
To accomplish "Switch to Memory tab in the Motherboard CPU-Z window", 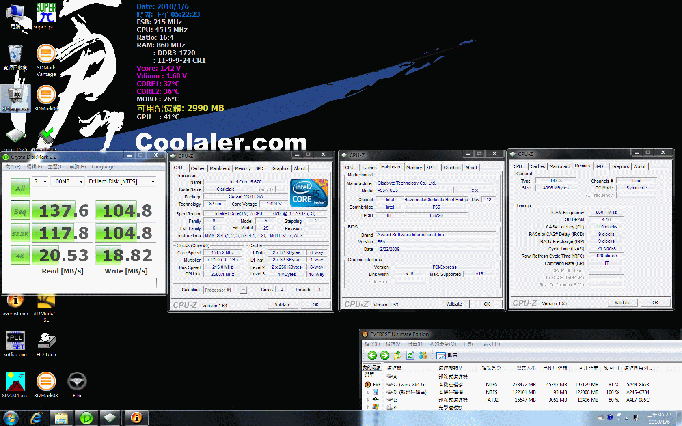I will click(x=414, y=168).
